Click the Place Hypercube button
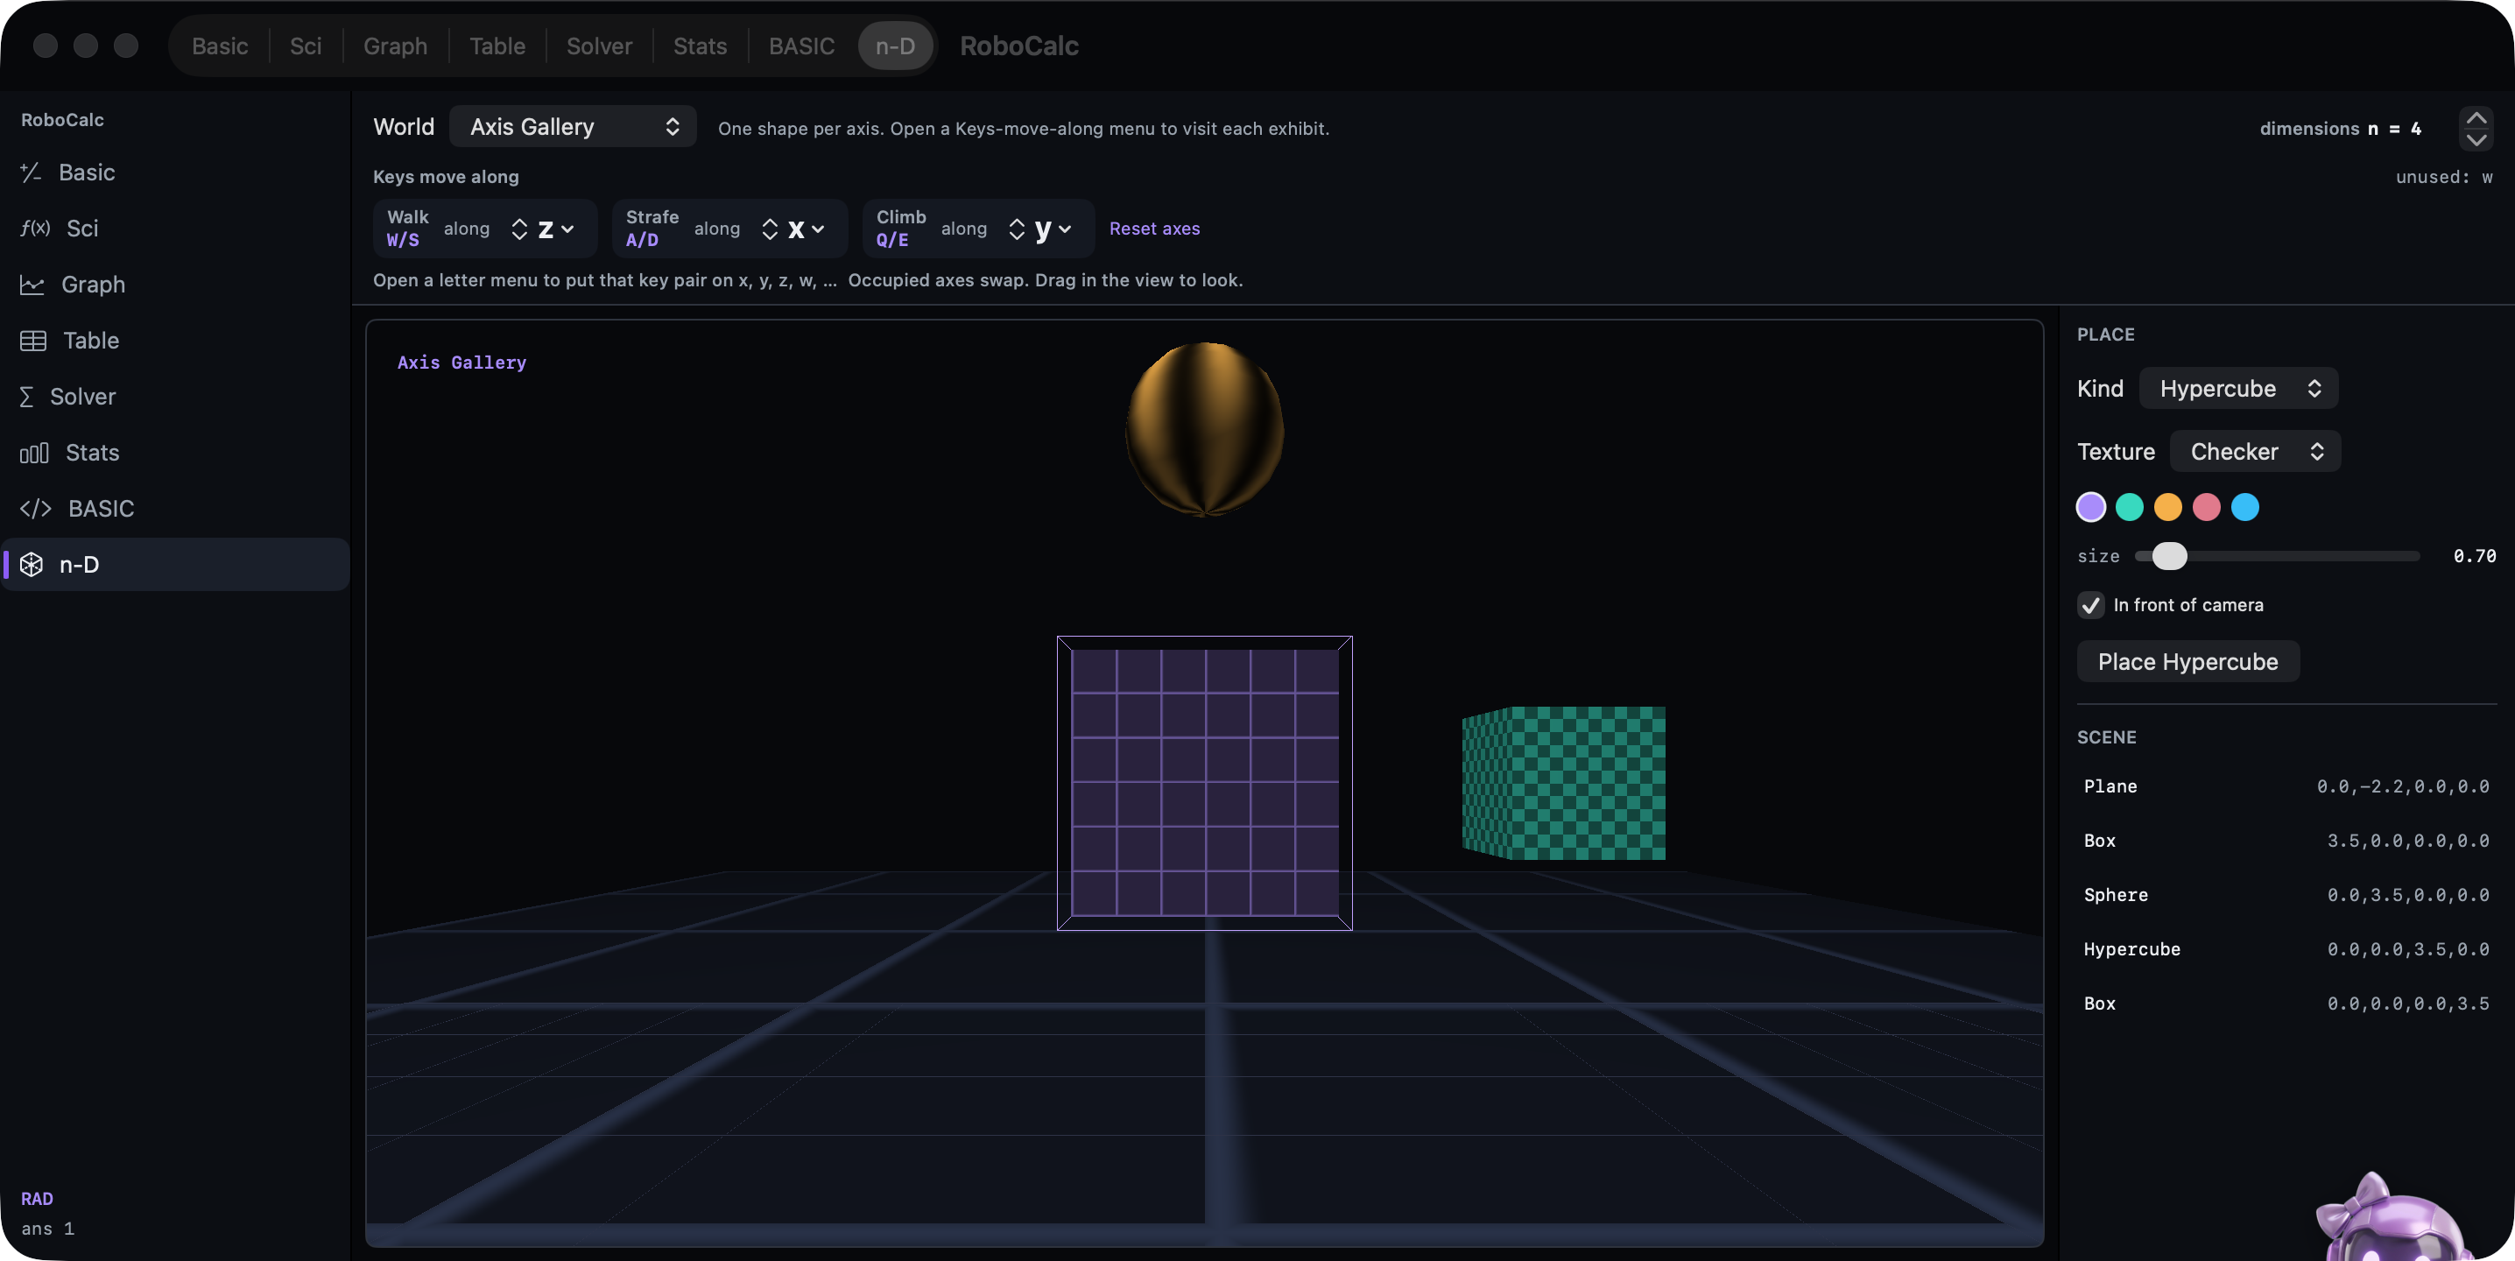The width and height of the screenshot is (2515, 1261). 2188,662
